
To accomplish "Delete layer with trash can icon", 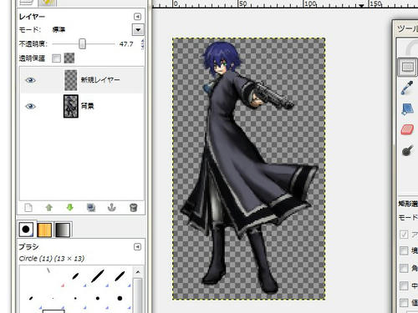I will pos(134,208).
